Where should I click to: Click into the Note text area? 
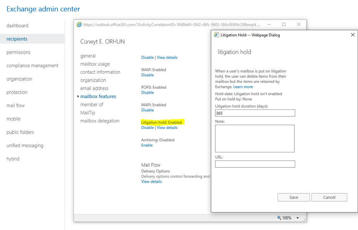(x=255, y=139)
